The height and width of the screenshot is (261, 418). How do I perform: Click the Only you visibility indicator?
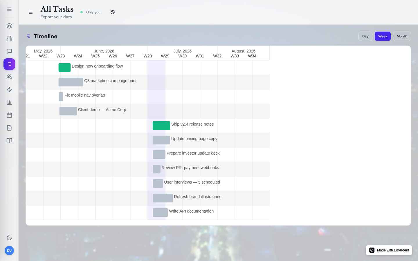click(90, 12)
